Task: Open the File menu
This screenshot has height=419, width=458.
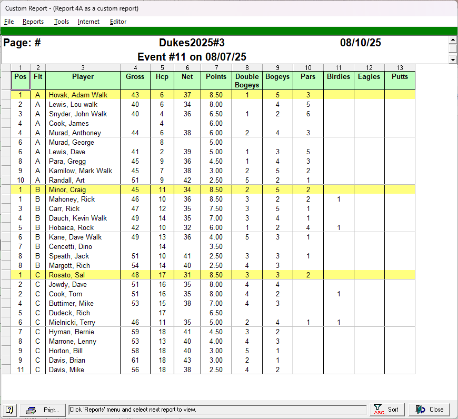Action: (9, 22)
